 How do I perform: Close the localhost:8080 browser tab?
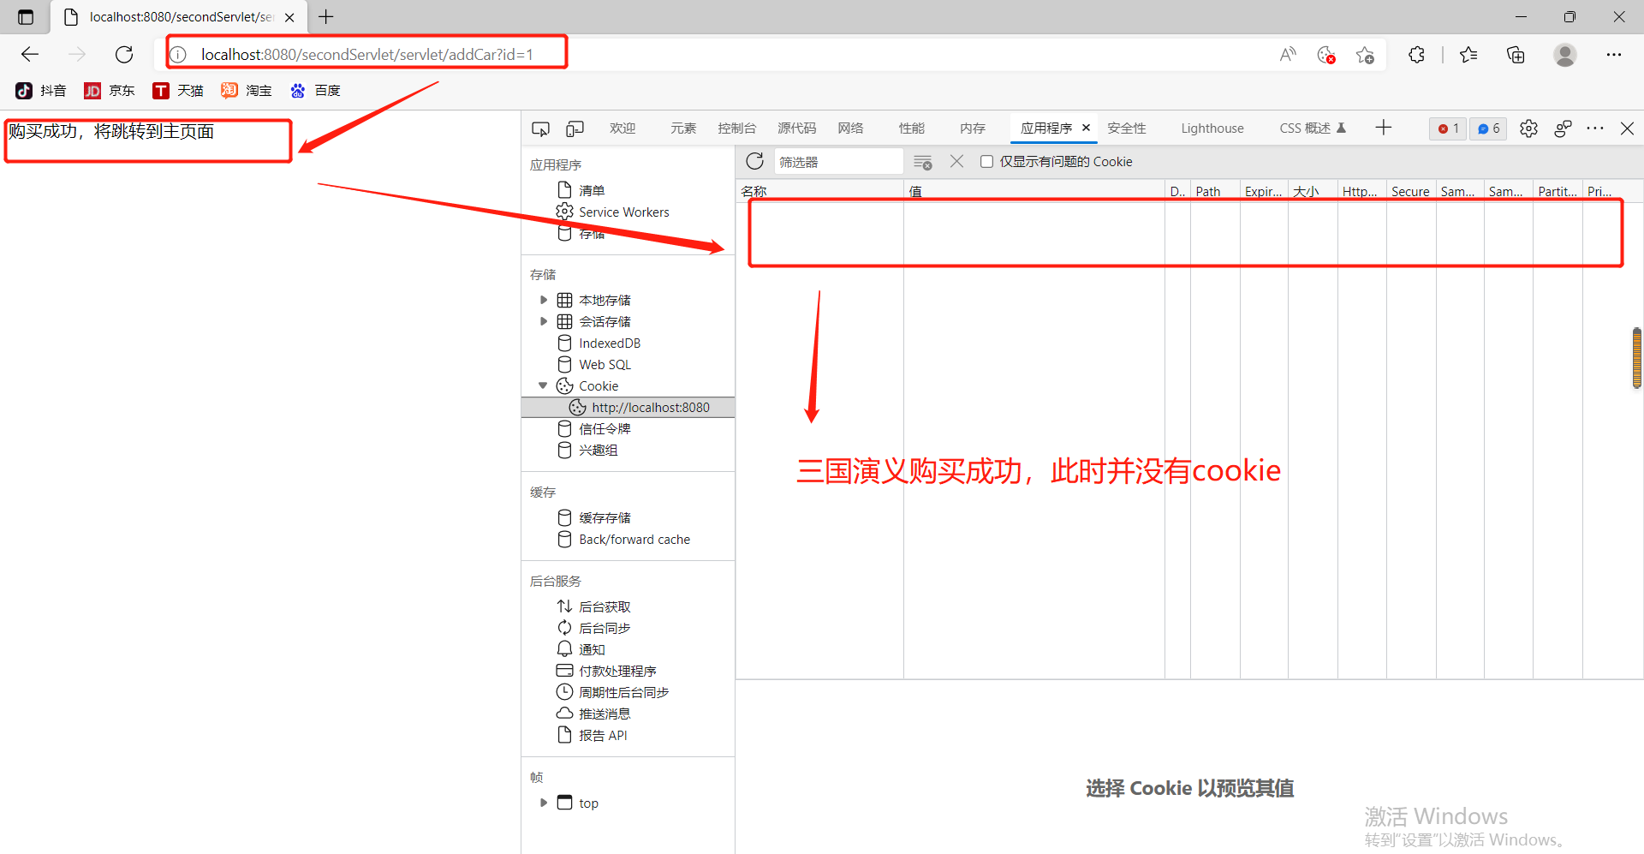[x=289, y=17]
